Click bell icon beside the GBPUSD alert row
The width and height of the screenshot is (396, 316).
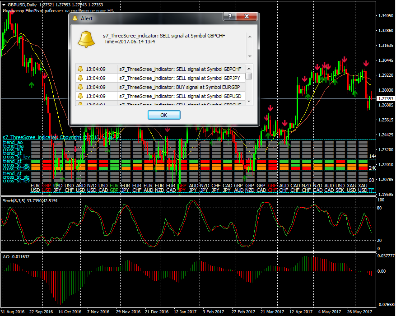tap(80, 96)
